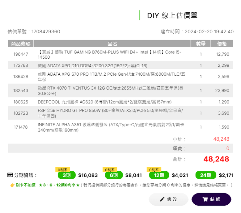Click the DIY 線上估價單 heading
The height and width of the screenshot is (213, 241).
pos(172,15)
